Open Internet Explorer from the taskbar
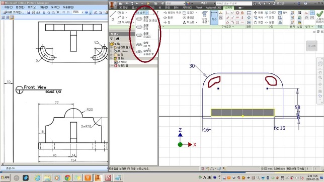Viewport: 324px width, 182px height. [37, 177]
